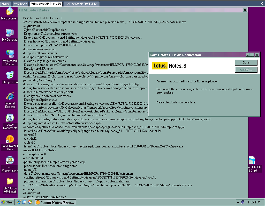Viewport: 265px width, 206px height.
Task: Click the '-Dcom.ibm.pvc.webcontainer.port=0' line
Action: [x=48, y=92]
